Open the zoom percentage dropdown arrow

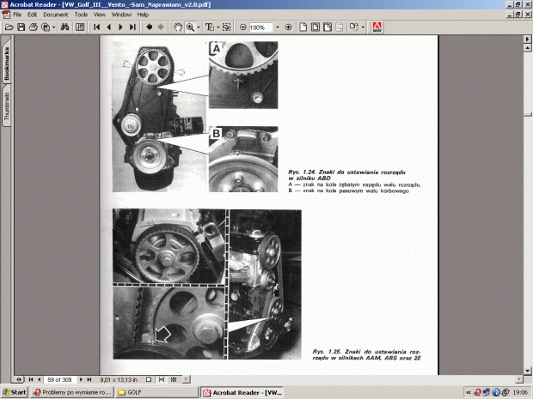pos(278,27)
